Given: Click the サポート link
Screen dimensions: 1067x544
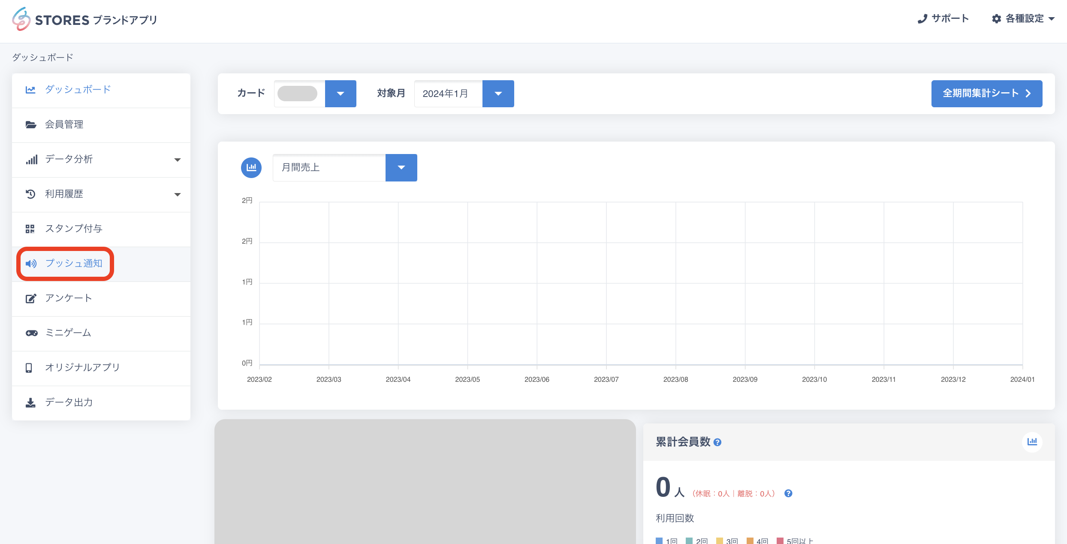Looking at the screenshot, I should [x=943, y=19].
